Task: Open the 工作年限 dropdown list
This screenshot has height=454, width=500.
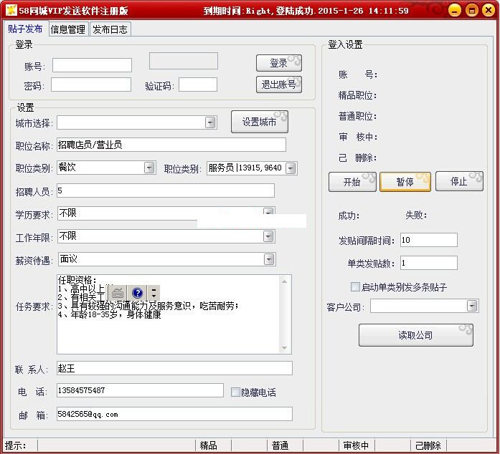Action: coord(268,236)
